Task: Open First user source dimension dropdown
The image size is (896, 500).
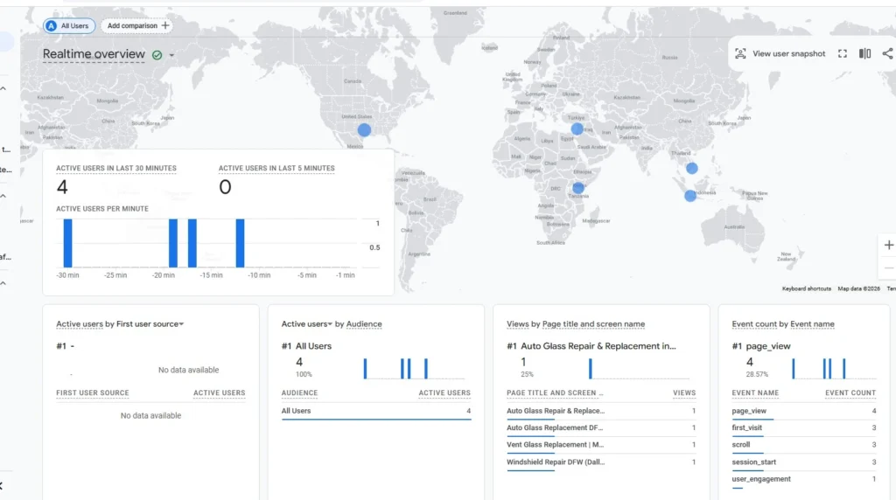Action: tap(181, 324)
